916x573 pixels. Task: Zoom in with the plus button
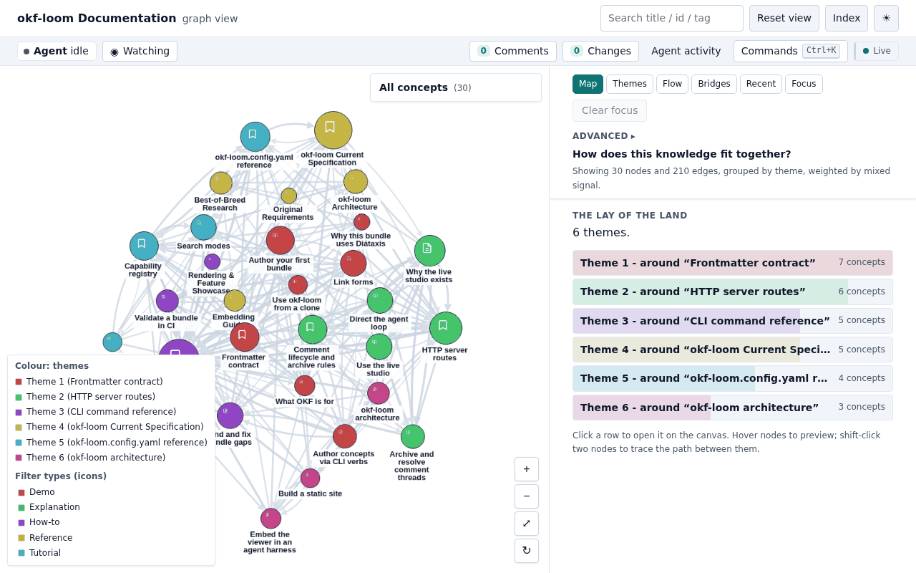pos(527,469)
